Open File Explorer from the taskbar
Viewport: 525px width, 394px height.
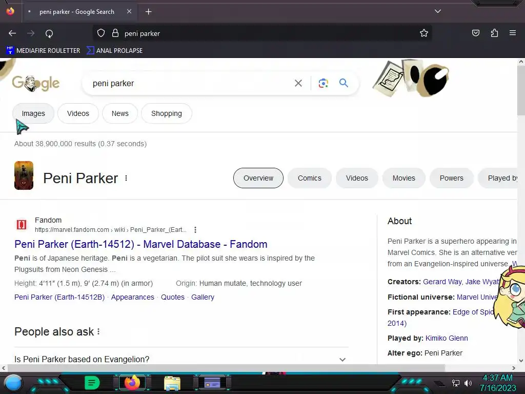point(172,383)
